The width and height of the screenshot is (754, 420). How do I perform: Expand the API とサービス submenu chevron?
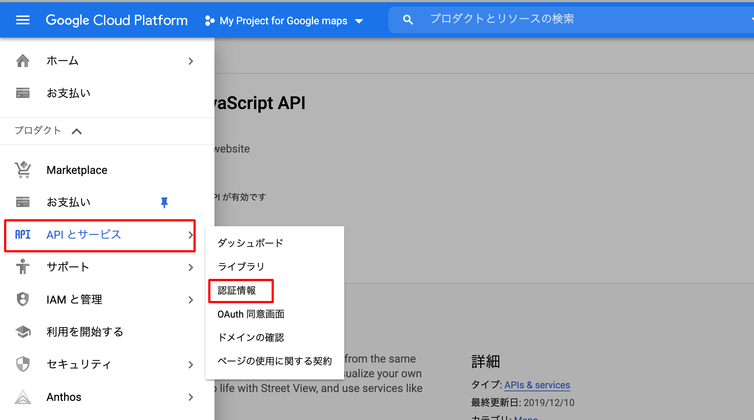191,235
